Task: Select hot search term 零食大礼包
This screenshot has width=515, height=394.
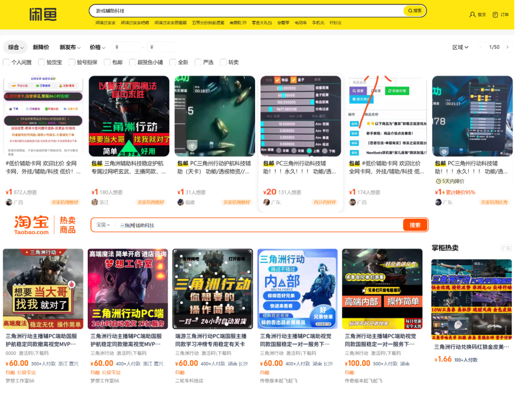Action: click(x=262, y=23)
